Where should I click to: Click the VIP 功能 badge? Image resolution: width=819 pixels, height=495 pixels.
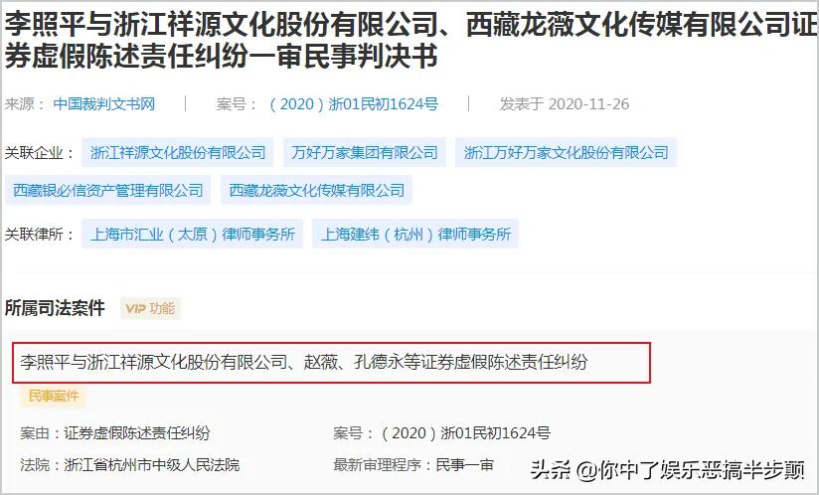[150, 308]
